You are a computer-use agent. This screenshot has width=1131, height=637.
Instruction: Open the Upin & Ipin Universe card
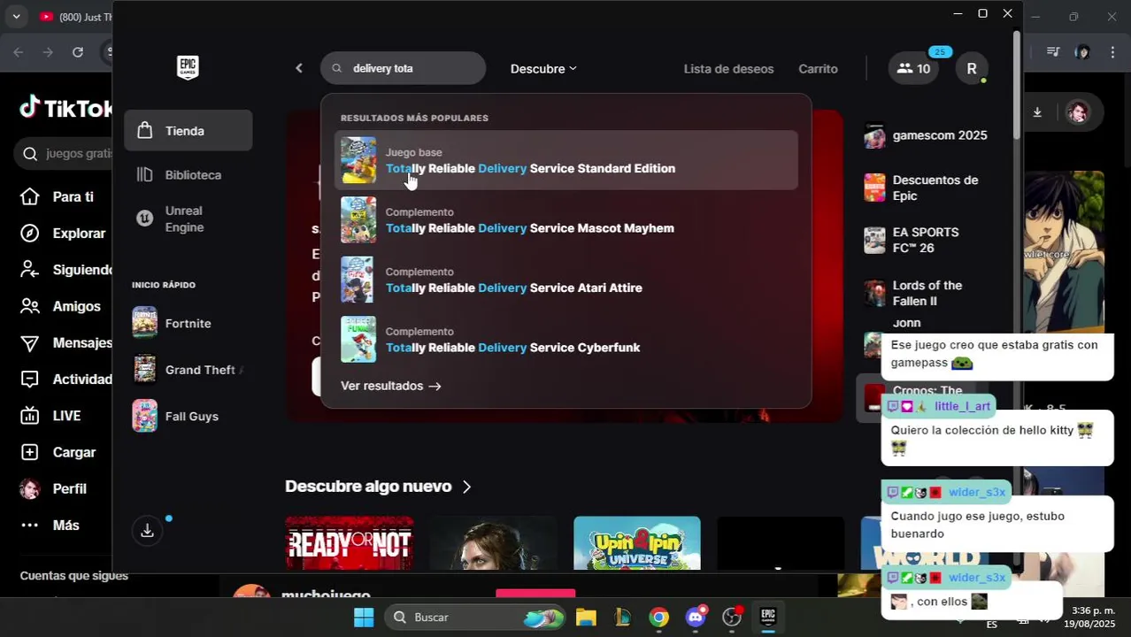[637, 543]
